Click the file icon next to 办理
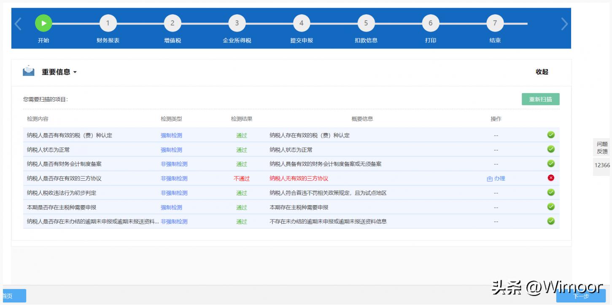 tap(490, 178)
